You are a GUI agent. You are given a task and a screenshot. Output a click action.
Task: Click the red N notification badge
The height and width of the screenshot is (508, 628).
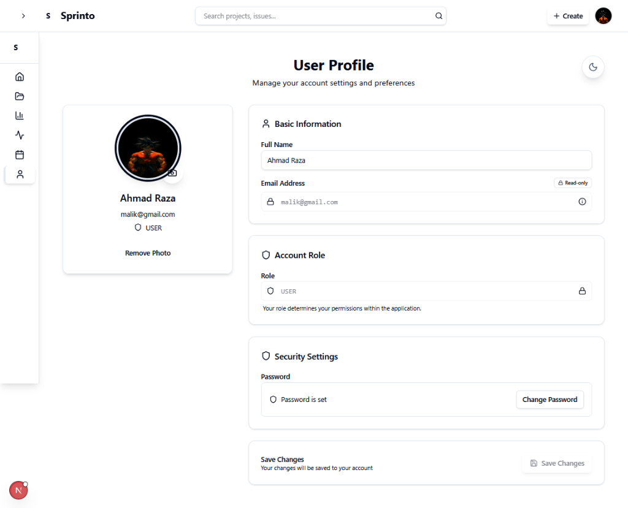pos(18,490)
